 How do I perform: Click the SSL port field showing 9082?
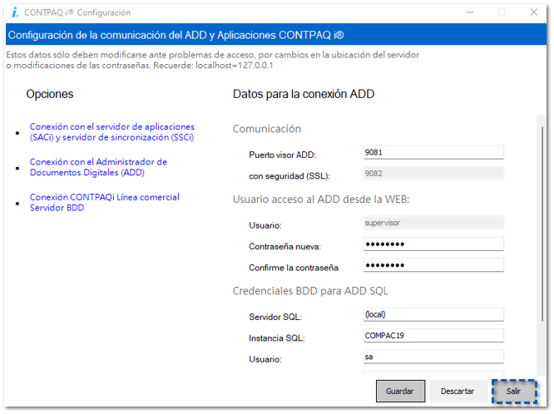click(x=433, y=174)
